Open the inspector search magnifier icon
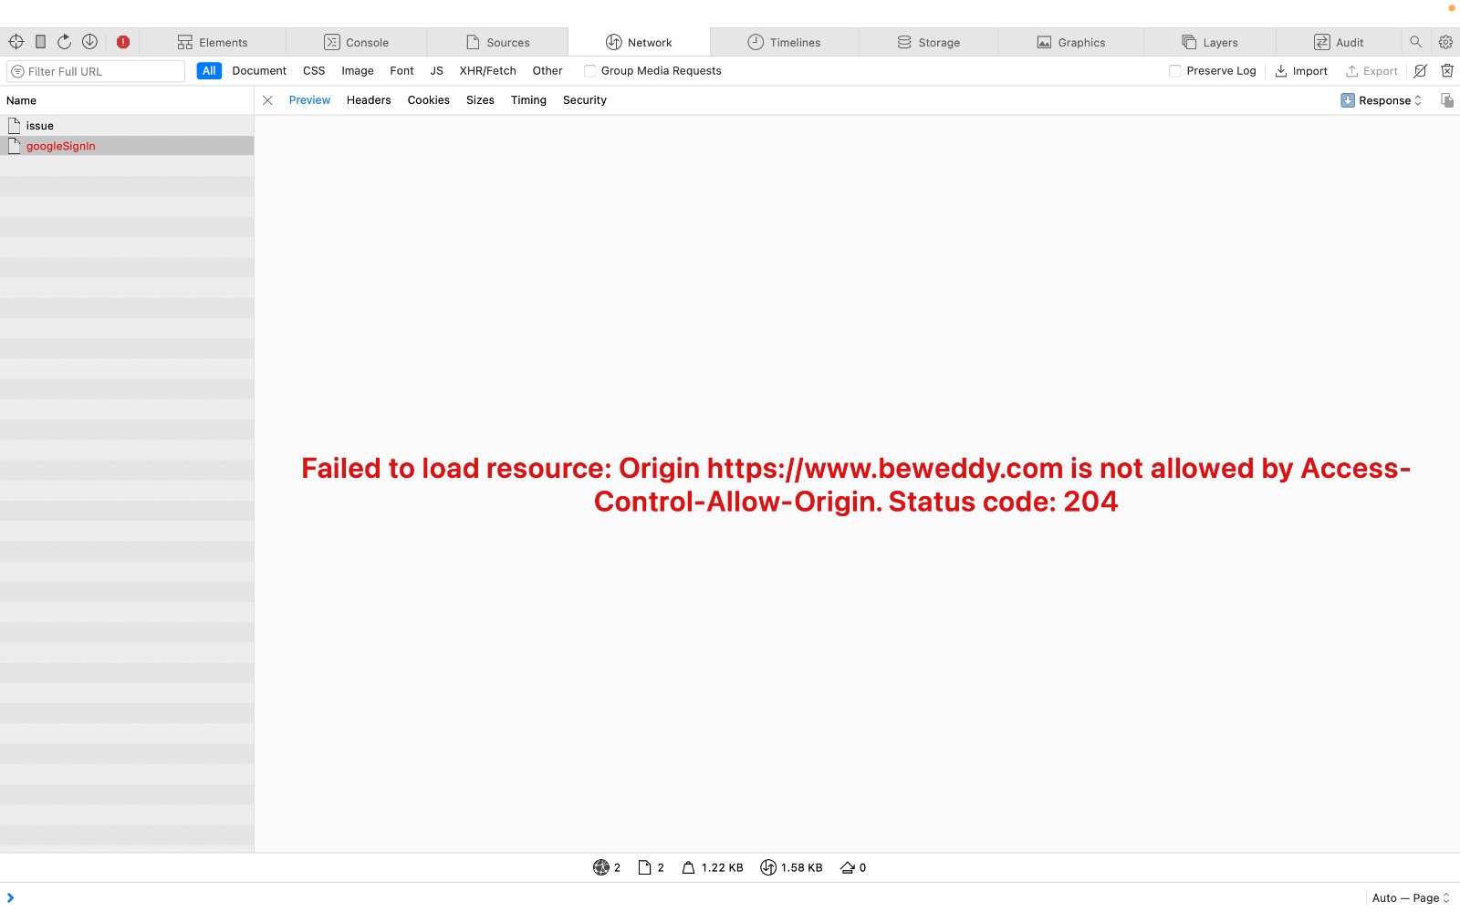The width and height of the screenshot is (1460, 912). pos(1416,42)
